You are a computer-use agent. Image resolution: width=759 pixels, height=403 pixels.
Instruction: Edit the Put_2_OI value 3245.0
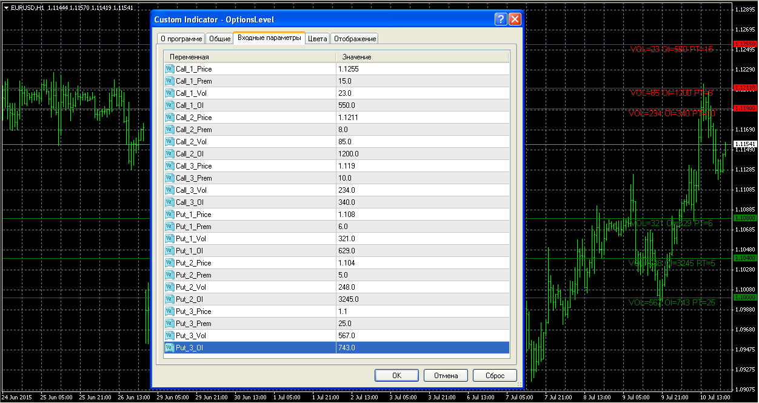tap(422, 299)
